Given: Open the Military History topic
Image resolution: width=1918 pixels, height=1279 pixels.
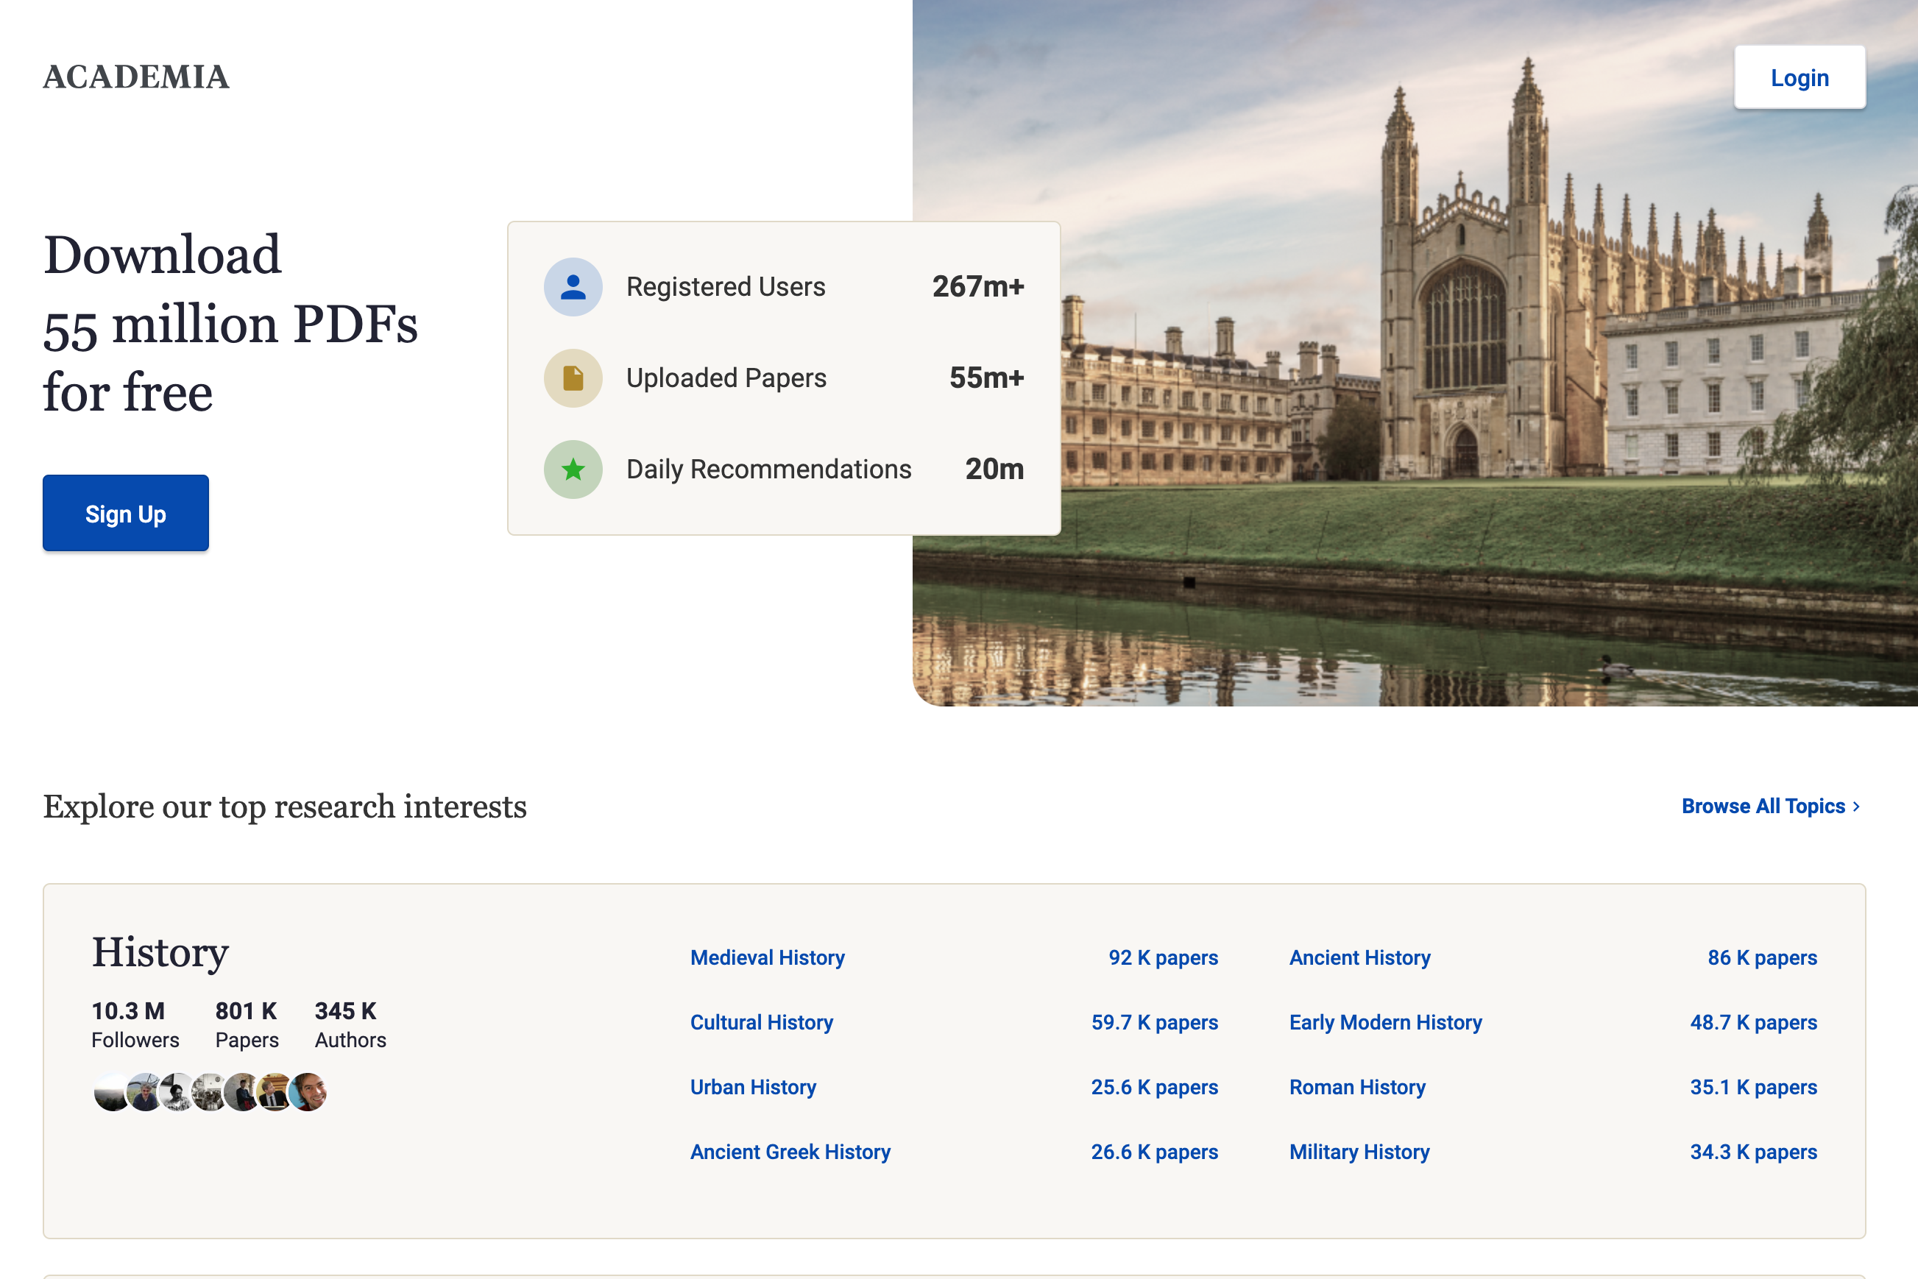Looking at the screenshot, I should point(1359,1152).
